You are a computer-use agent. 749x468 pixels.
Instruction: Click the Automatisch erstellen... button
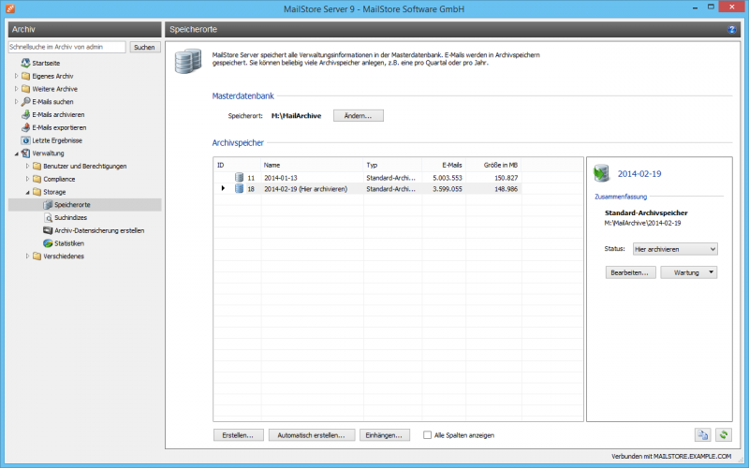tap(312, 435)
